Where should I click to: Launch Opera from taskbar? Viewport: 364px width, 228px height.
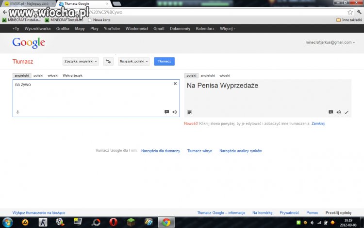pyautogui.click(x=113, y=223)
